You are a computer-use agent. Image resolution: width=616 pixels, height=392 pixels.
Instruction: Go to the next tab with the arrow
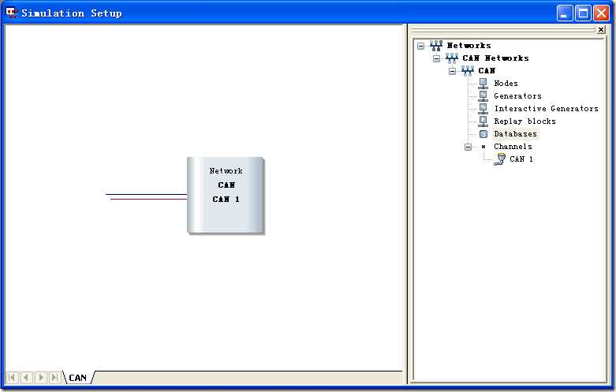coord(40,378)
